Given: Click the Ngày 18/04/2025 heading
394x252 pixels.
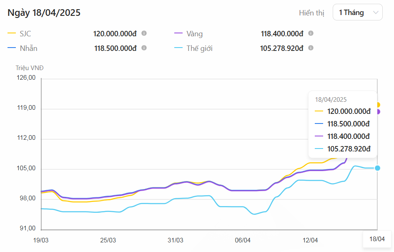Looking at the screenshot, I should coord(44,13).
